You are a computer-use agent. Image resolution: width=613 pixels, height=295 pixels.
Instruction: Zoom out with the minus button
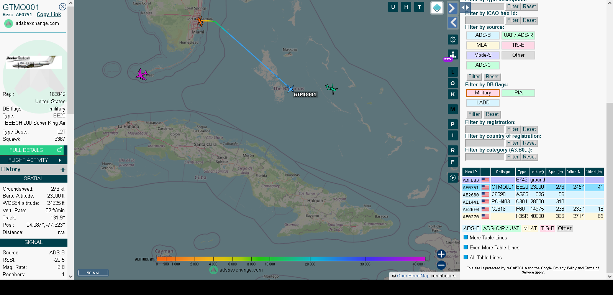[x=441, y=265]
